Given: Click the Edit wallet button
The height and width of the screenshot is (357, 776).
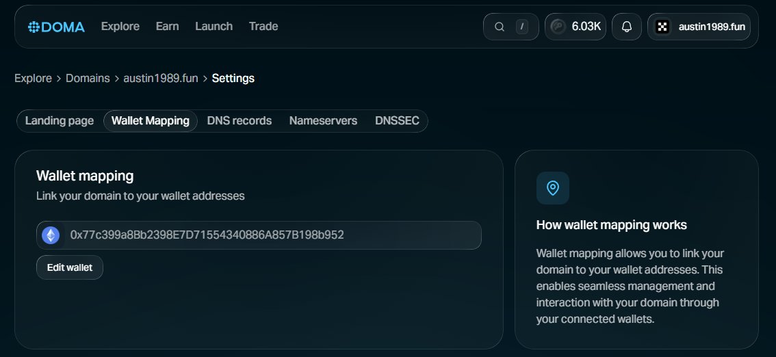Looking at the screenshot, I should click(70, 267).
